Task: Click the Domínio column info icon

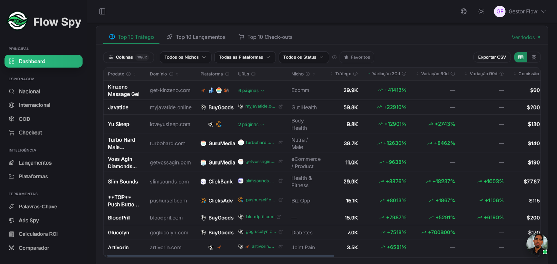Action: click(x=171, y=74)
